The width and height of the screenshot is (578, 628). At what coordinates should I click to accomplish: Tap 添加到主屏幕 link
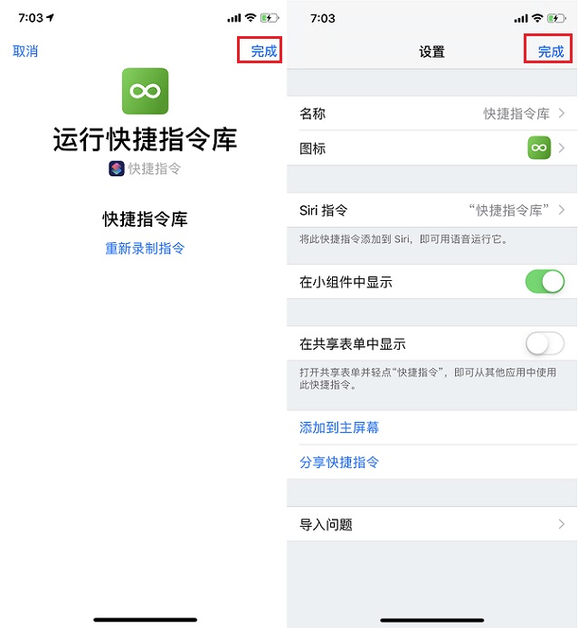(339, 427)
